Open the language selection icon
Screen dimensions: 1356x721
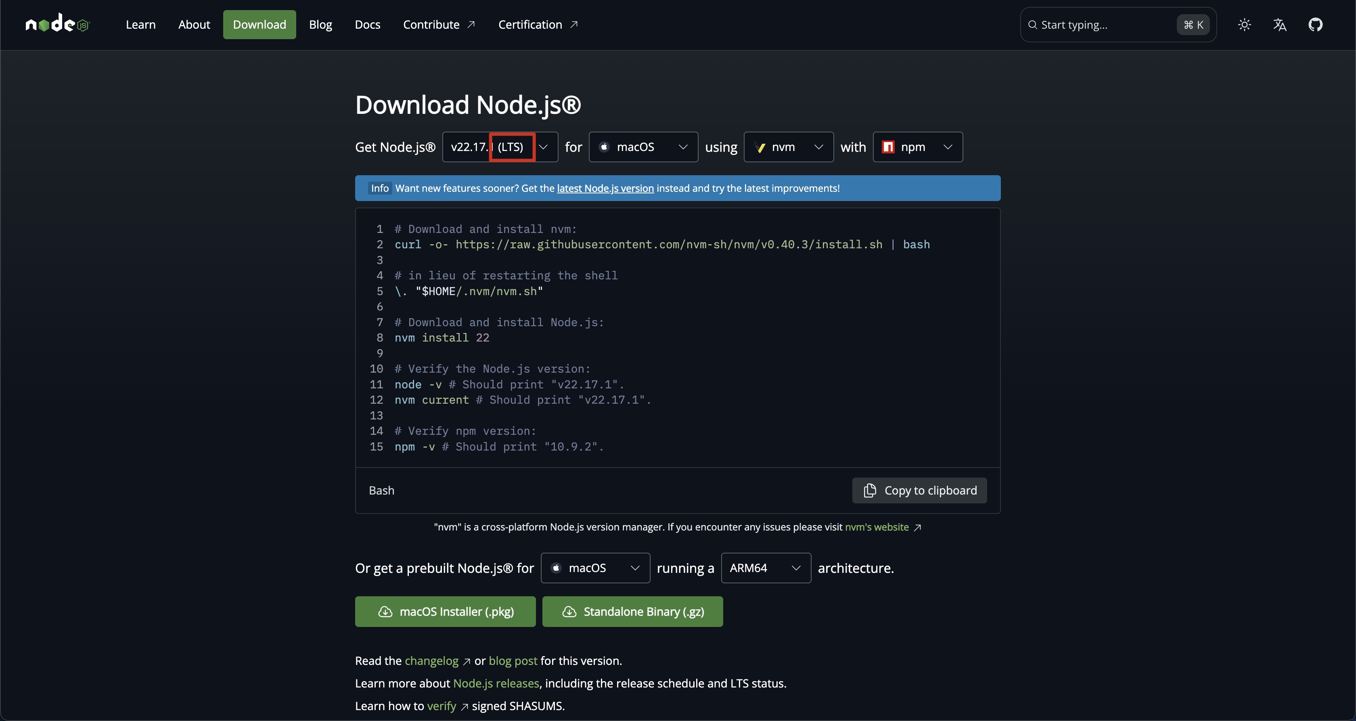(x=1280, y=24)
